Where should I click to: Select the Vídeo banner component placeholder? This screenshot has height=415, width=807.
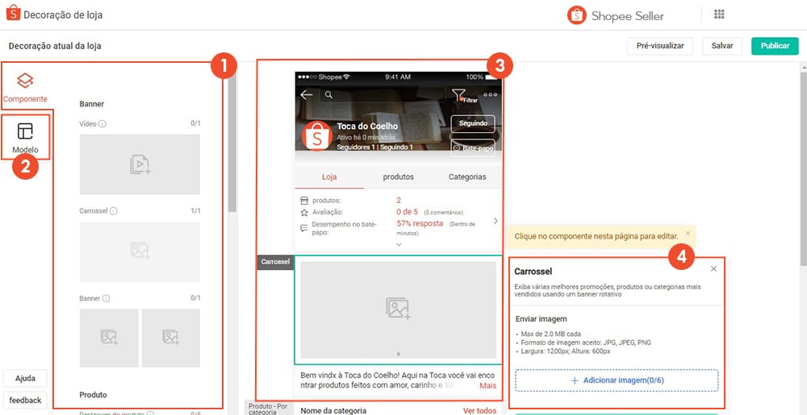(x=140, y=164)
